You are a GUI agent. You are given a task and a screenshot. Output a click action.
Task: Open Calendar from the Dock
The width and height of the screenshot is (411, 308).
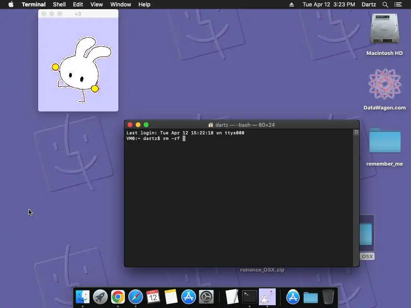(x=153, y=297)
